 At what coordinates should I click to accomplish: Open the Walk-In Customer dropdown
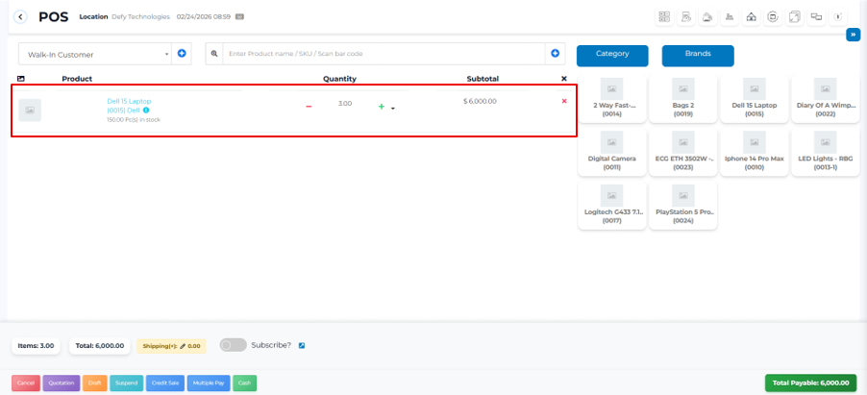pyautogui.click(x=94, y=54)
